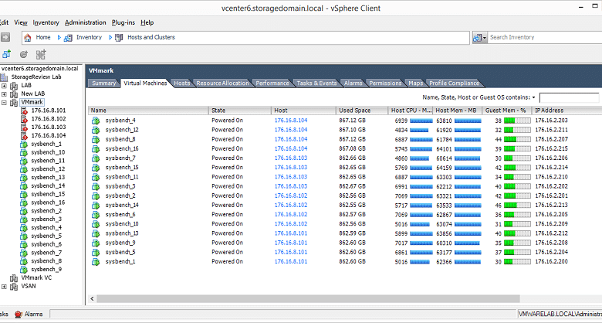This screenshot has width=602, height=323.
Task: Switch to the Performance tab
Action: pyautogui.click(x=272, y=83)
